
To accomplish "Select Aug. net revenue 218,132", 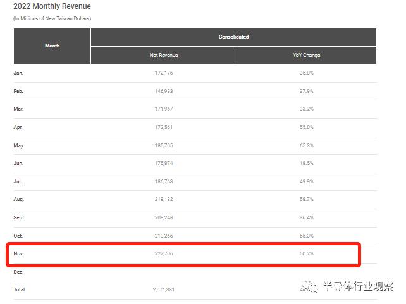I will tap(163, 200).
